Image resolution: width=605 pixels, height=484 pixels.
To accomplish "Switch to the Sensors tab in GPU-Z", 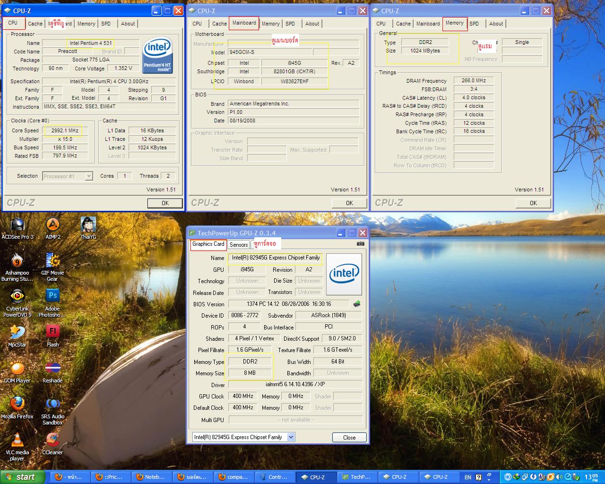I will click(x=239, y=245).
